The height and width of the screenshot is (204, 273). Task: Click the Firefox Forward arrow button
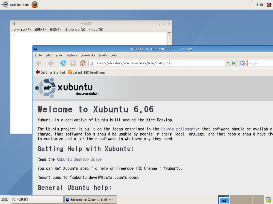pyautogui.click(x=51, y=63)
